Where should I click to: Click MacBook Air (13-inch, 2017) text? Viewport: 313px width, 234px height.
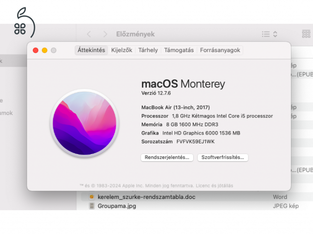click(x=176, y=107)
